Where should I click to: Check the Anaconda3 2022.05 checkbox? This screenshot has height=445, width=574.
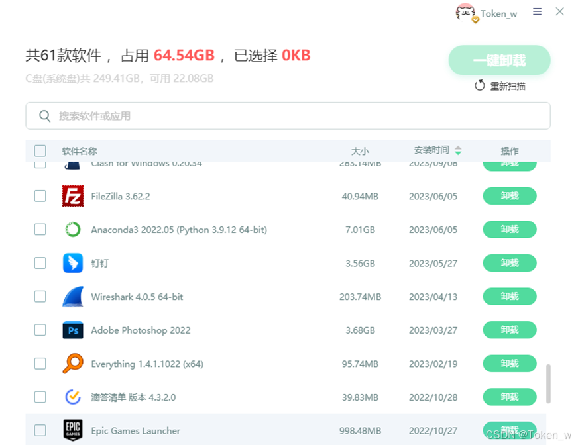[40, 230]
